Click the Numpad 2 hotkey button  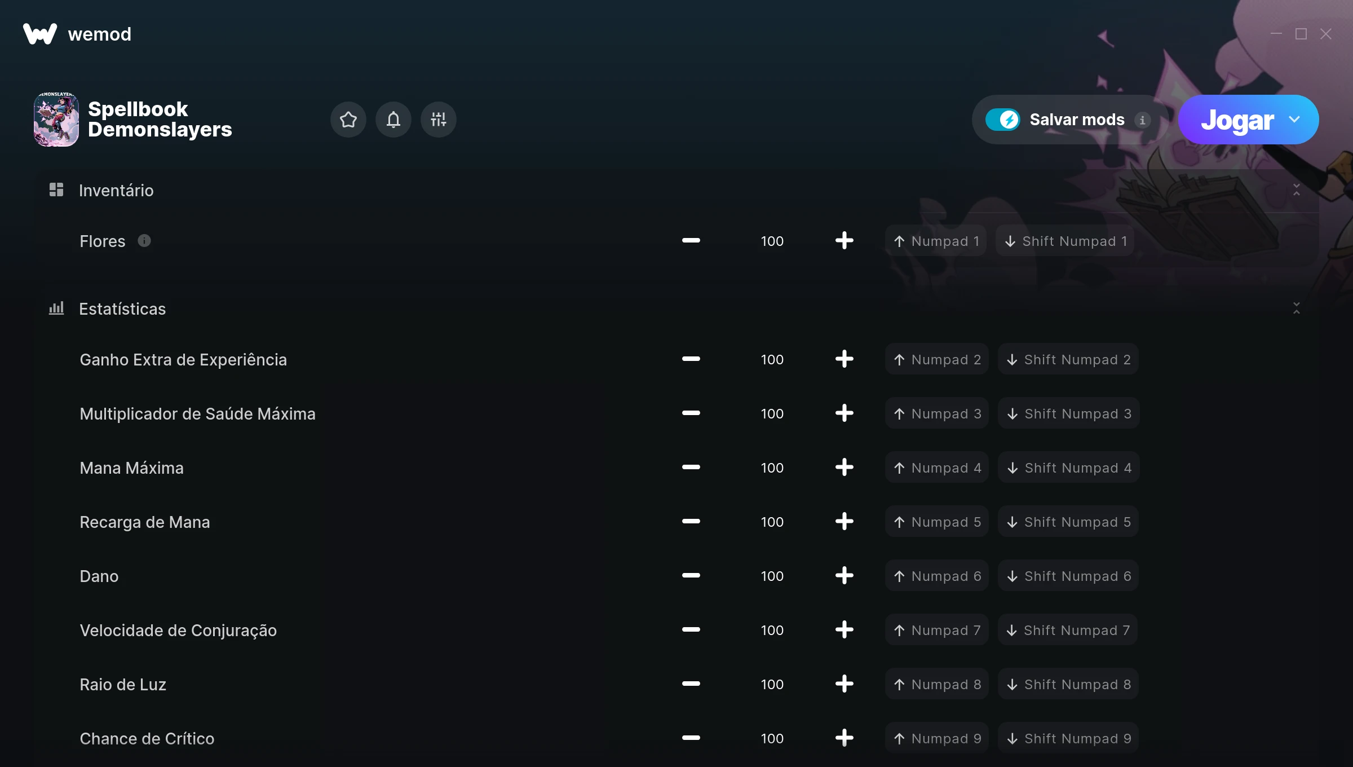click(937, 359)
